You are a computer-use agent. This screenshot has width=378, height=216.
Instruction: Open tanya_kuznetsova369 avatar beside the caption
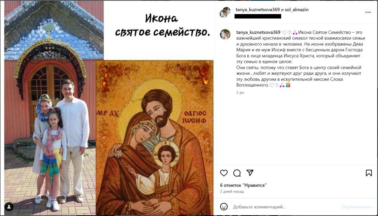click(x=225, y=34)
